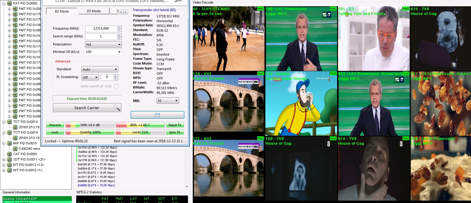Click the CAT PID 0x0001 table icon

coord(9,154)
